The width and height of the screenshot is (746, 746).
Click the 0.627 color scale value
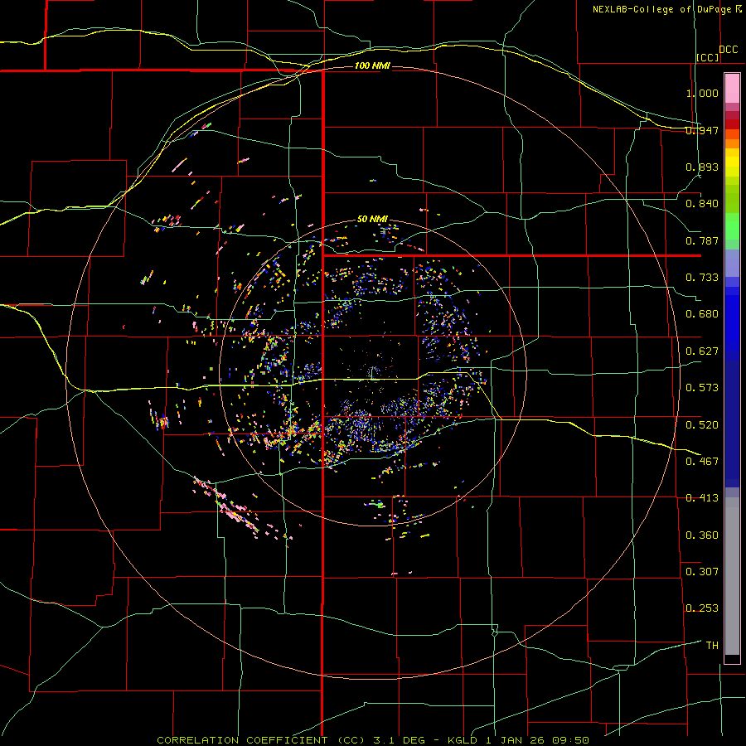[702, 351]
